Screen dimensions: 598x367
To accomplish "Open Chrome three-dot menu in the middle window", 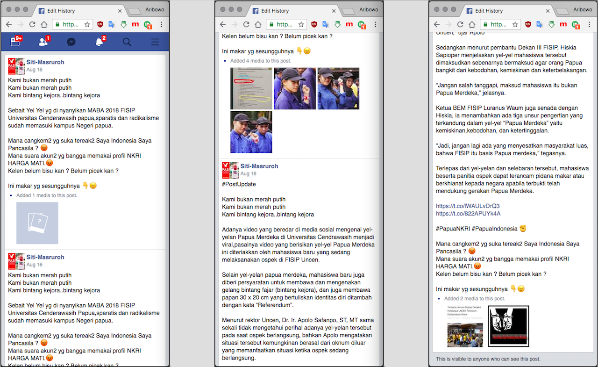I will click(376, 24).
